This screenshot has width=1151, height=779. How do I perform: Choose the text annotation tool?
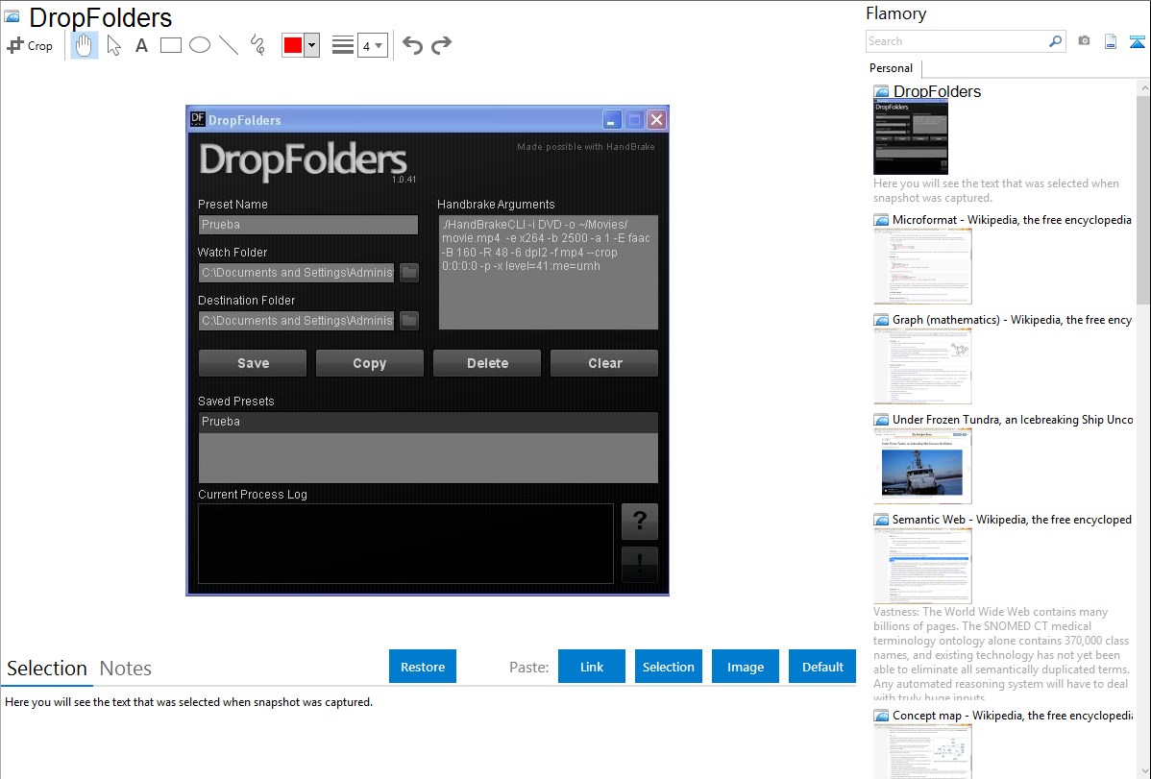click(141, 45)
